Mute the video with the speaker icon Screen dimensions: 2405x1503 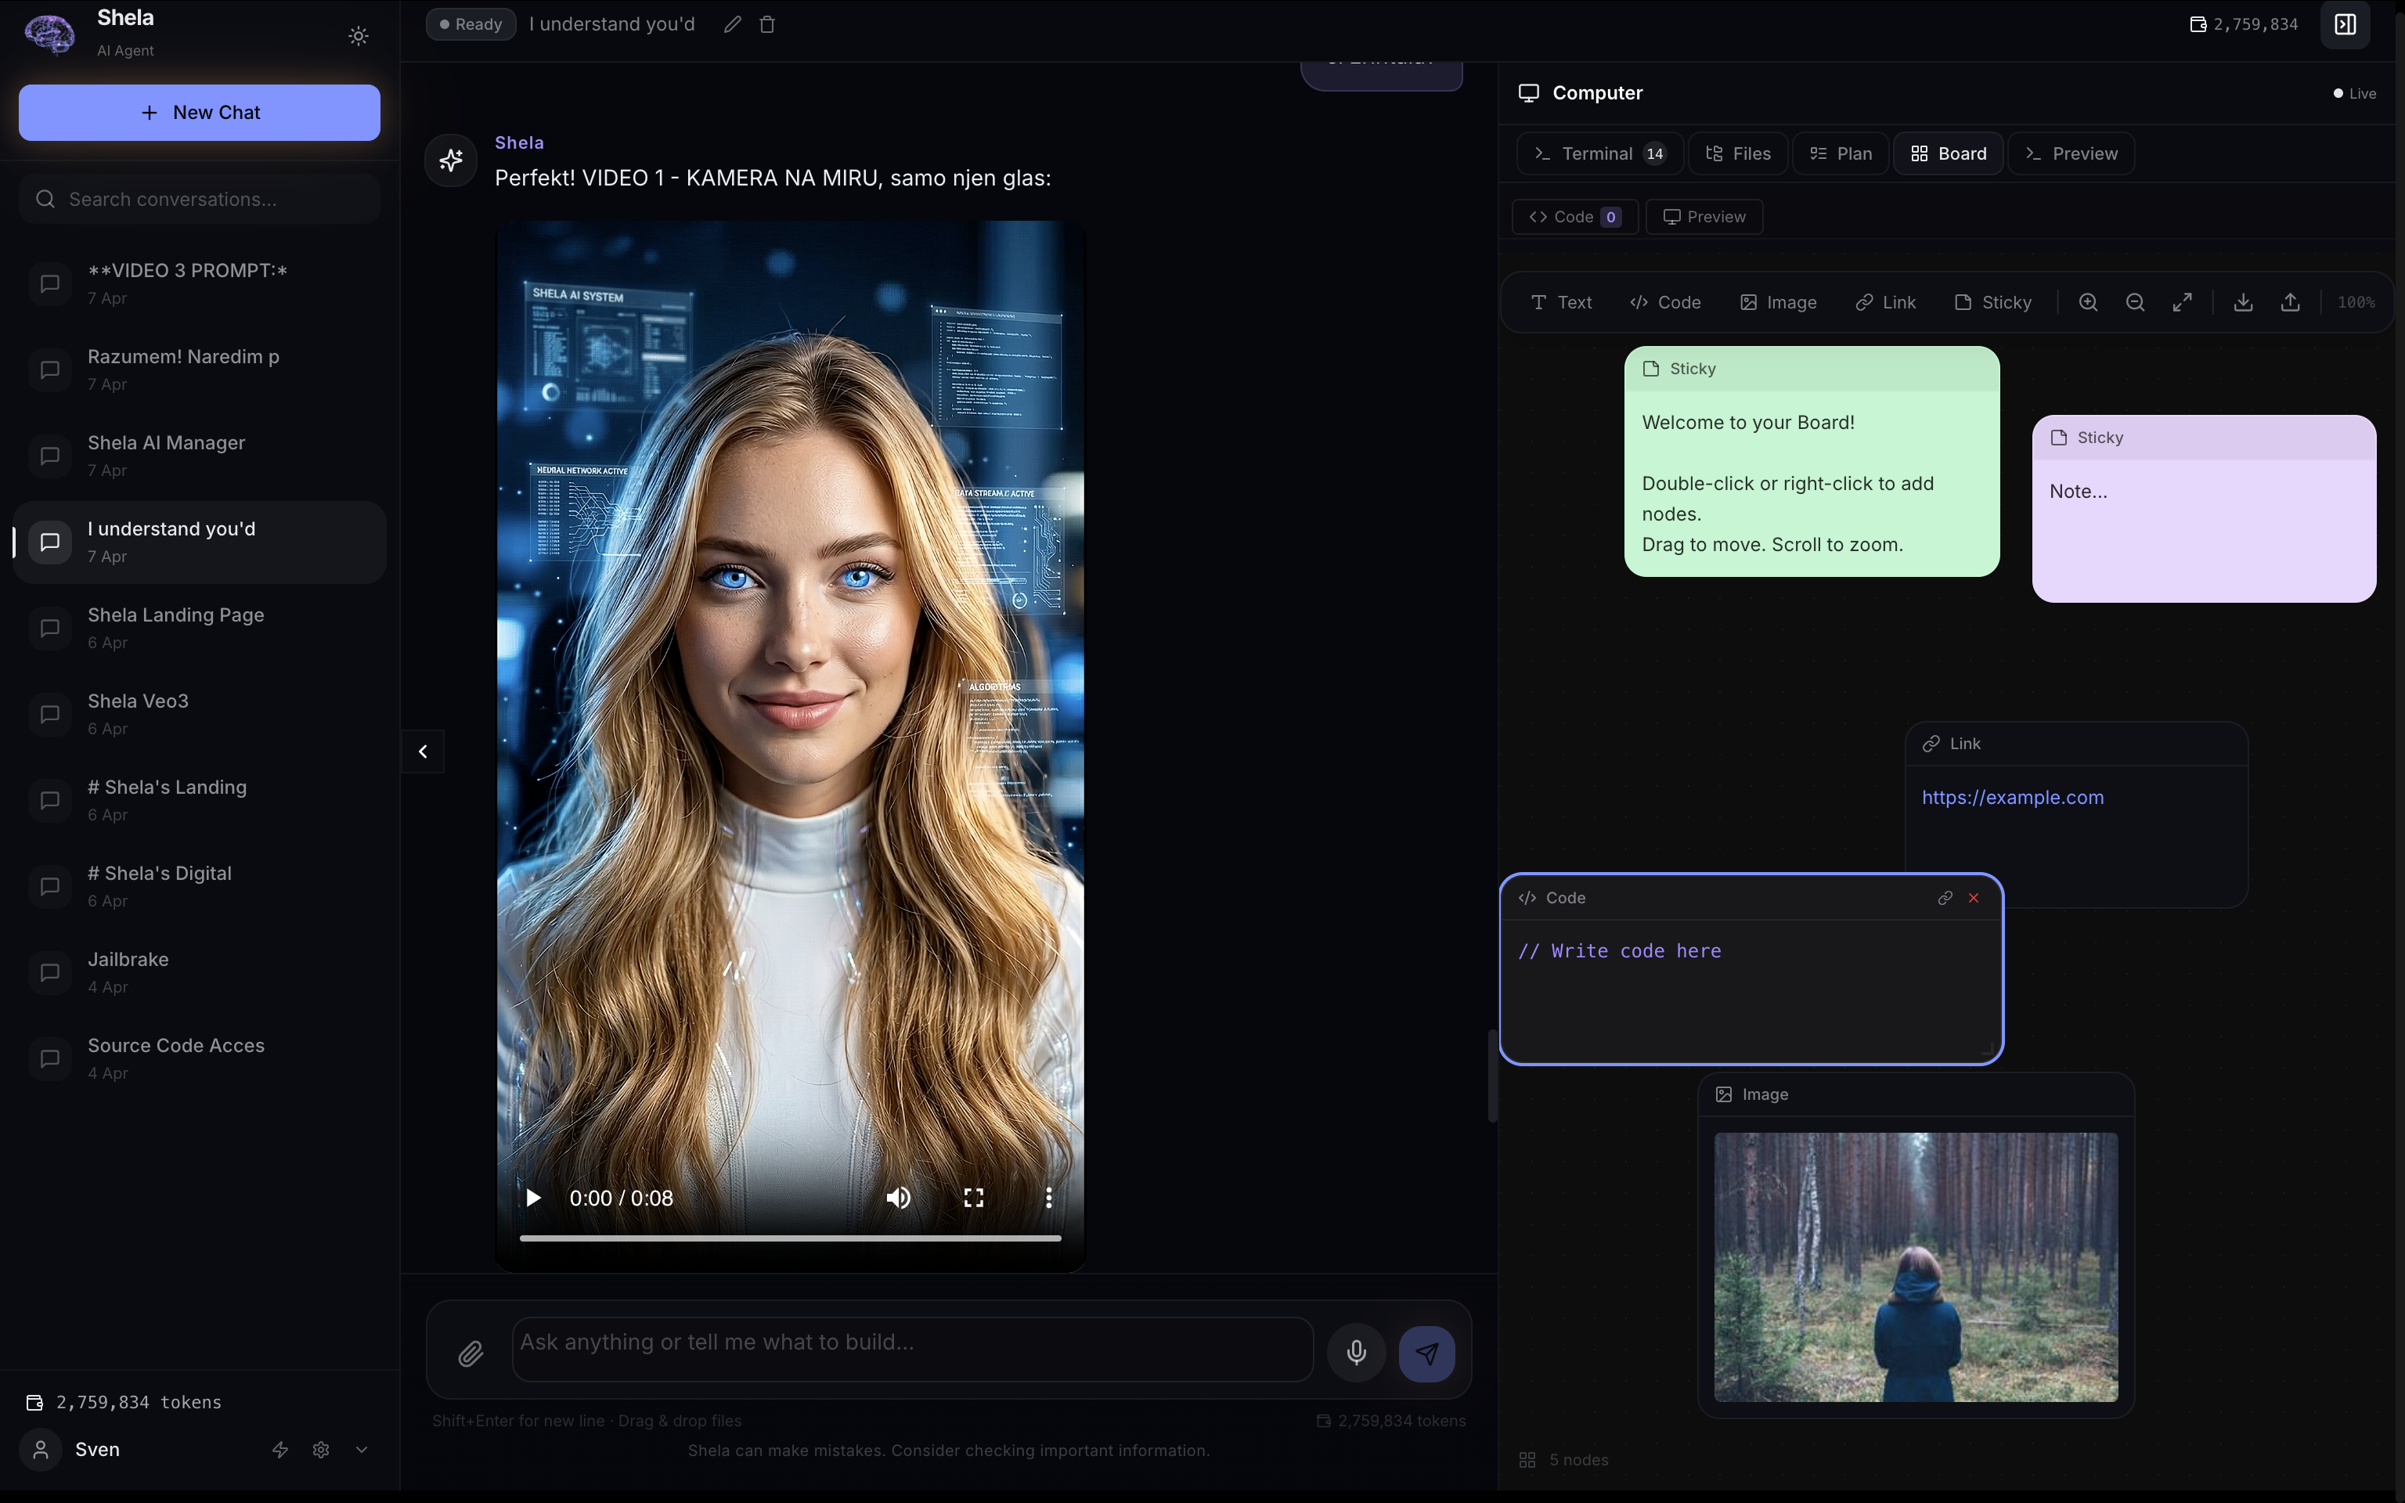pos(897,1198)
